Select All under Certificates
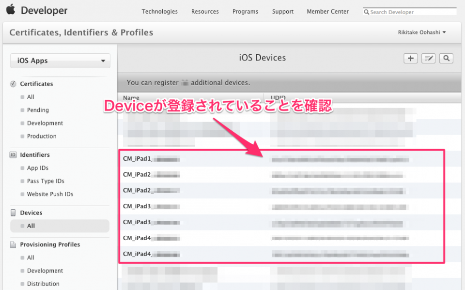Screen dimensions: 465x290 [31, 97]
